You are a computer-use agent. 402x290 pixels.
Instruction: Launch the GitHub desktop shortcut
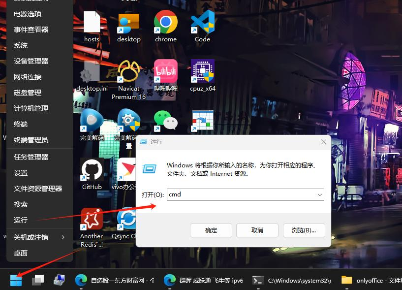[92, 169]
